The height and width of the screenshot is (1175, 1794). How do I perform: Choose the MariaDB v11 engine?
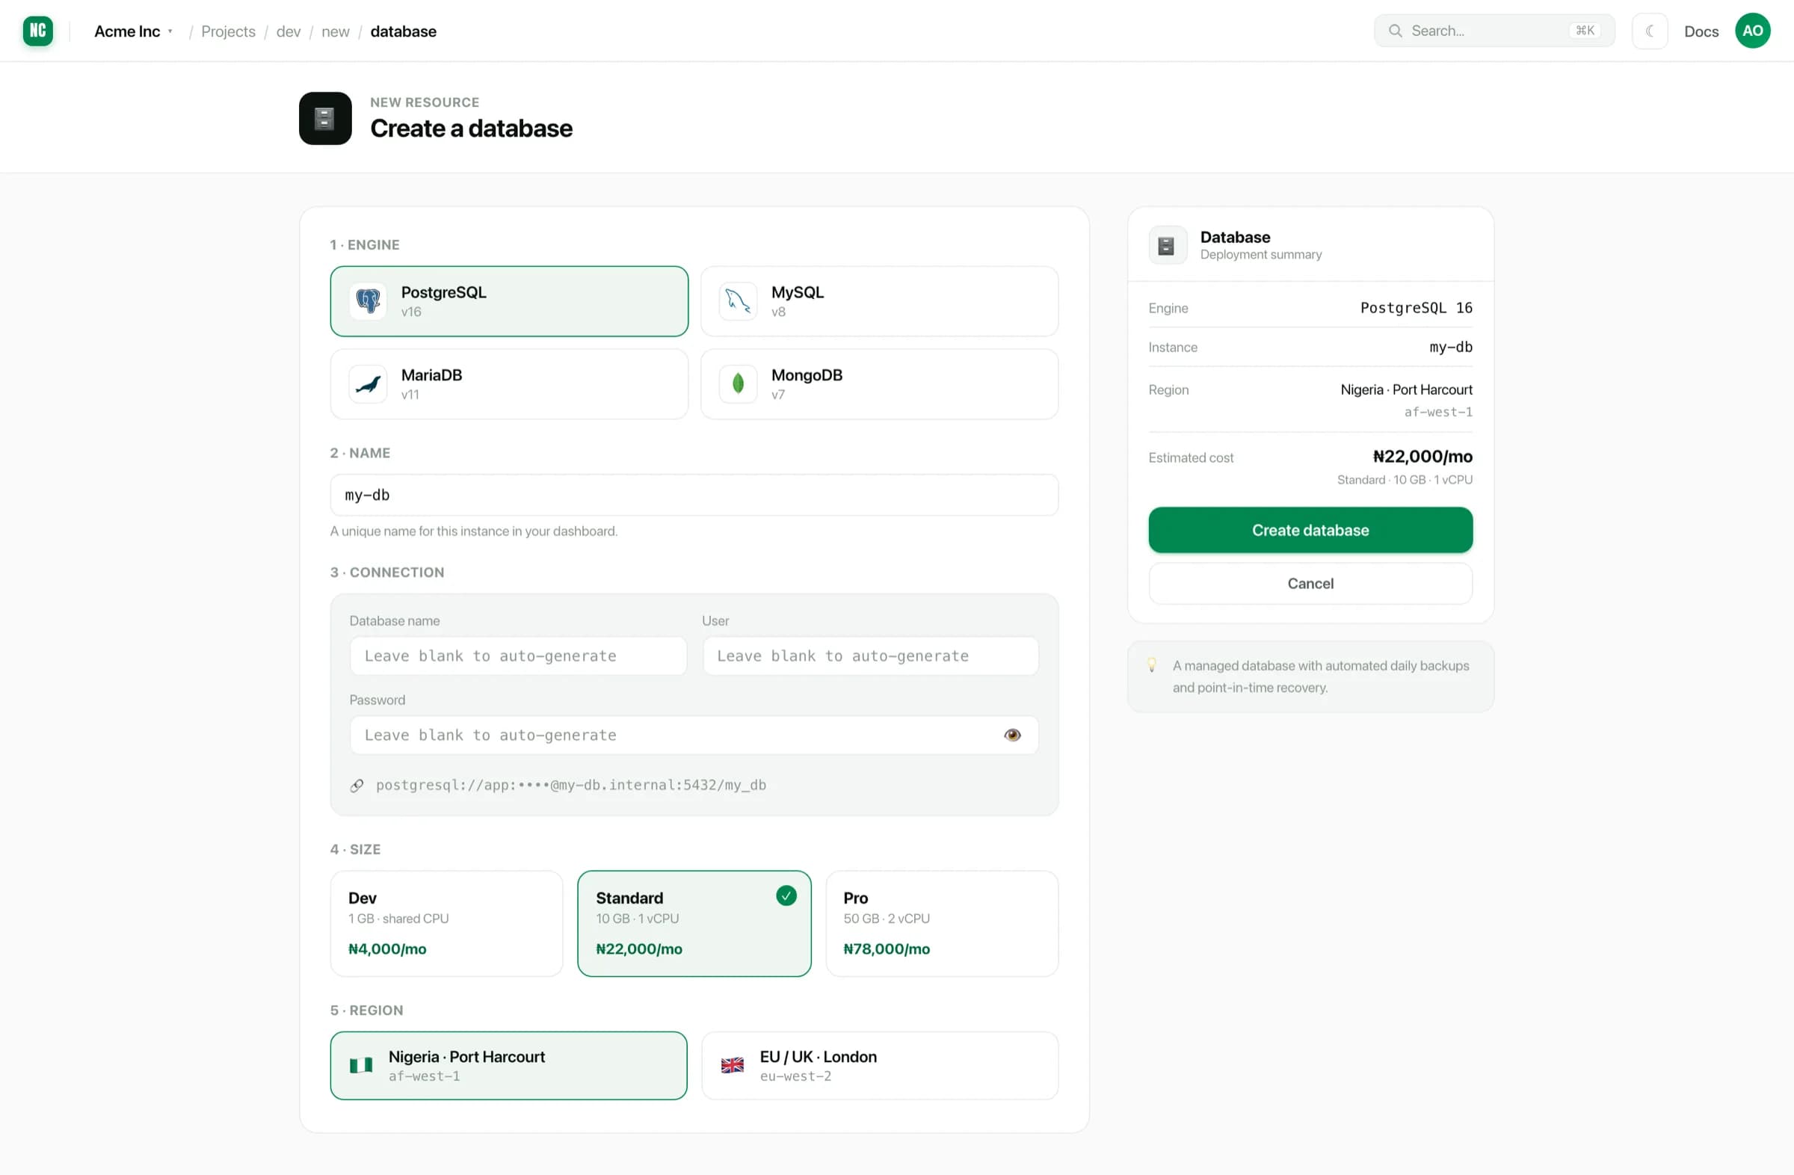[x=509, y=384]
